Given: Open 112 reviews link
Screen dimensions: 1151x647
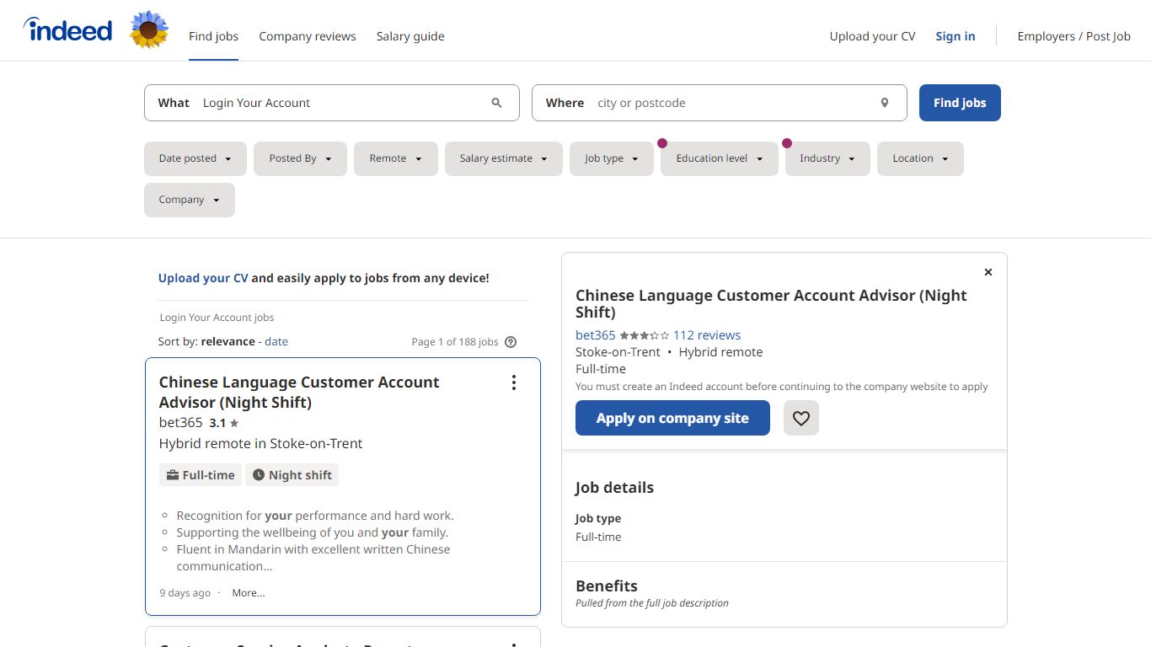Looking at the screenshot, I should pos(707,335).
